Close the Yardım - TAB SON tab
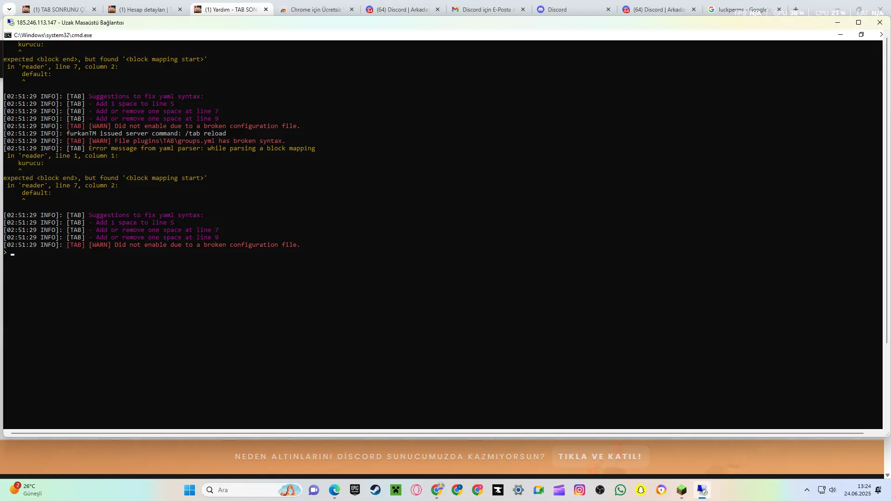This screenshot has width=891, height=501. pyautogui.click(x=266, y=9)
